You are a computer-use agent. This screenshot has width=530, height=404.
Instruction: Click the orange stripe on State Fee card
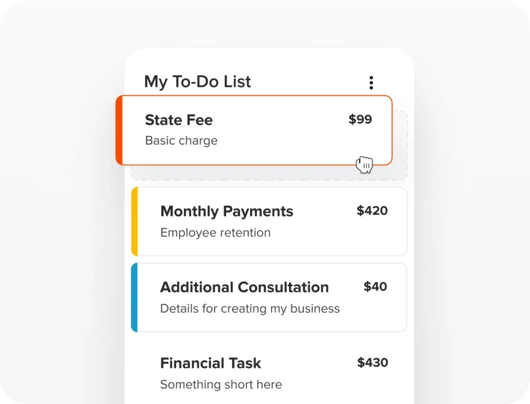pos(119,130)
